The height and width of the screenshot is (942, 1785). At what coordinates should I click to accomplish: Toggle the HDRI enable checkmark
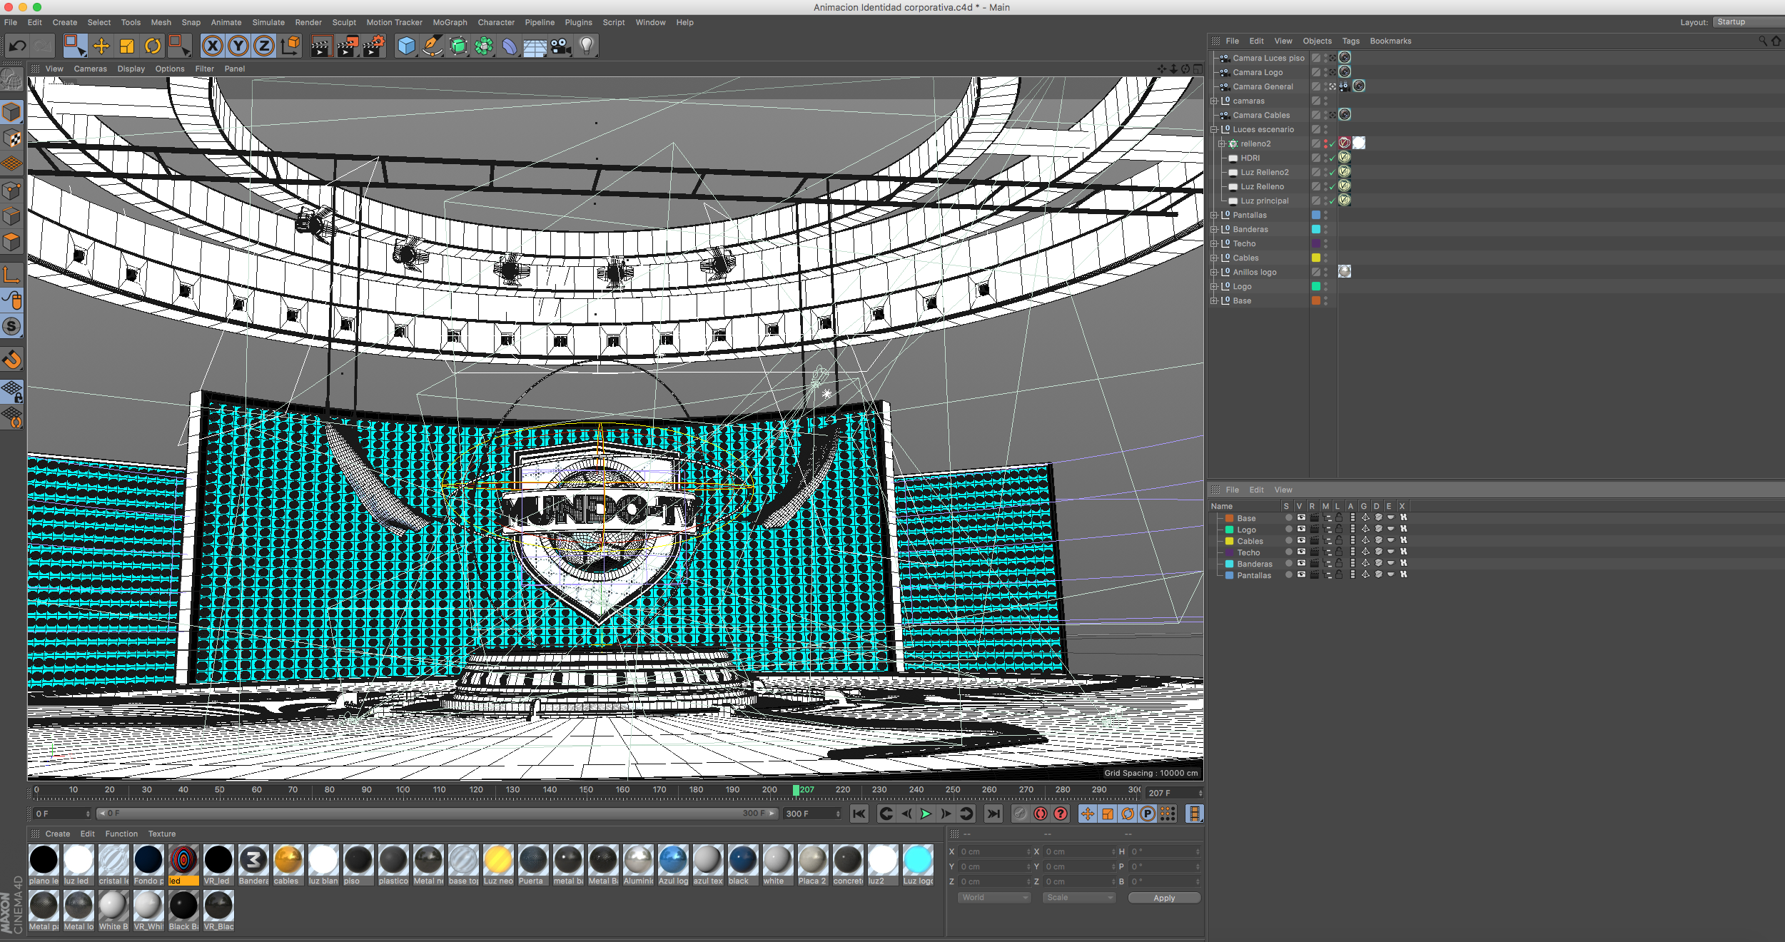point(1332,158)
